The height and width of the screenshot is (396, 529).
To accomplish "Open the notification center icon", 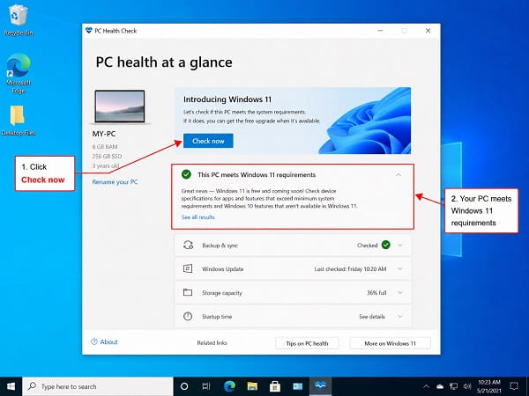I will pyautogui.click(x=514, y=386).
